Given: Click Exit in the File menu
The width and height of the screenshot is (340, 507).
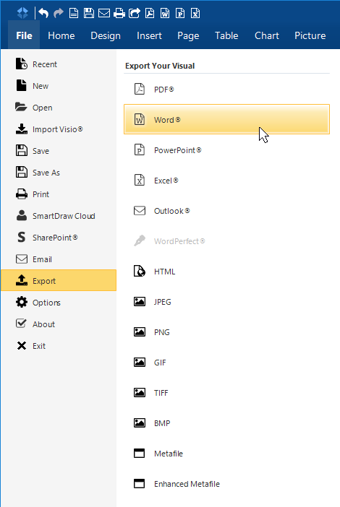Looking at the screenshot, I should (x=59, y=346).
